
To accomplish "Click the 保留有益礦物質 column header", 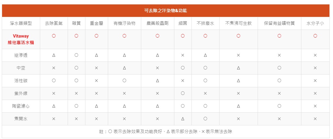I will (279, 23).
